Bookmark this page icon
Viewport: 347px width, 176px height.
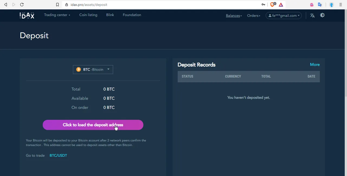tap(57, 5)
